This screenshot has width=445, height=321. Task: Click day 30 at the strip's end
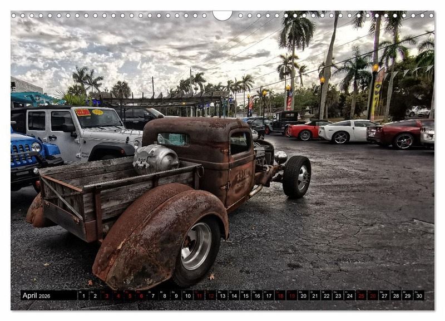(418, 295)
